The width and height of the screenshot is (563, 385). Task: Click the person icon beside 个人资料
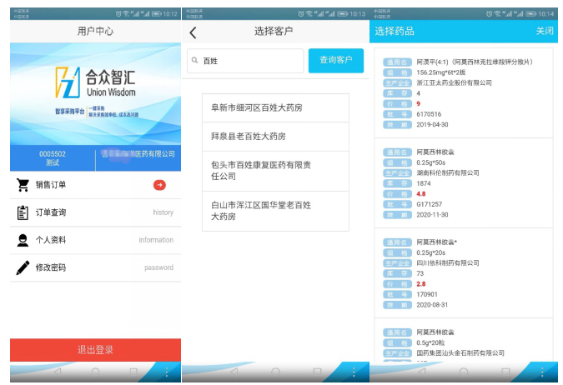coord(23,240)
